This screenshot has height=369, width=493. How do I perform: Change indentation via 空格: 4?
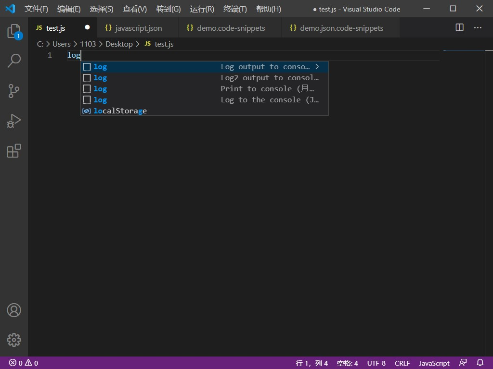pos(347,363)
